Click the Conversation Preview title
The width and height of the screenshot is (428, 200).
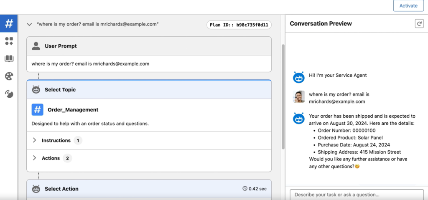point(321,23)
